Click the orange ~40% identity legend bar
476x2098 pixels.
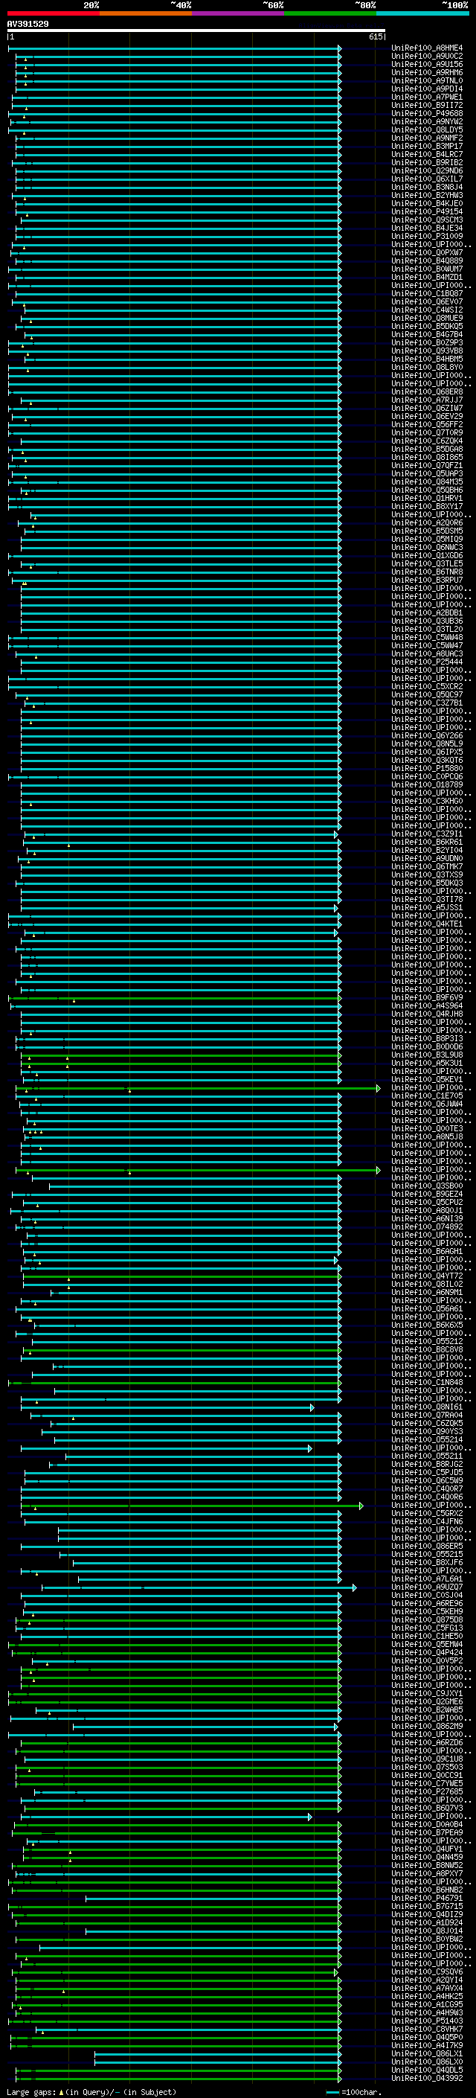click(146, 13)
